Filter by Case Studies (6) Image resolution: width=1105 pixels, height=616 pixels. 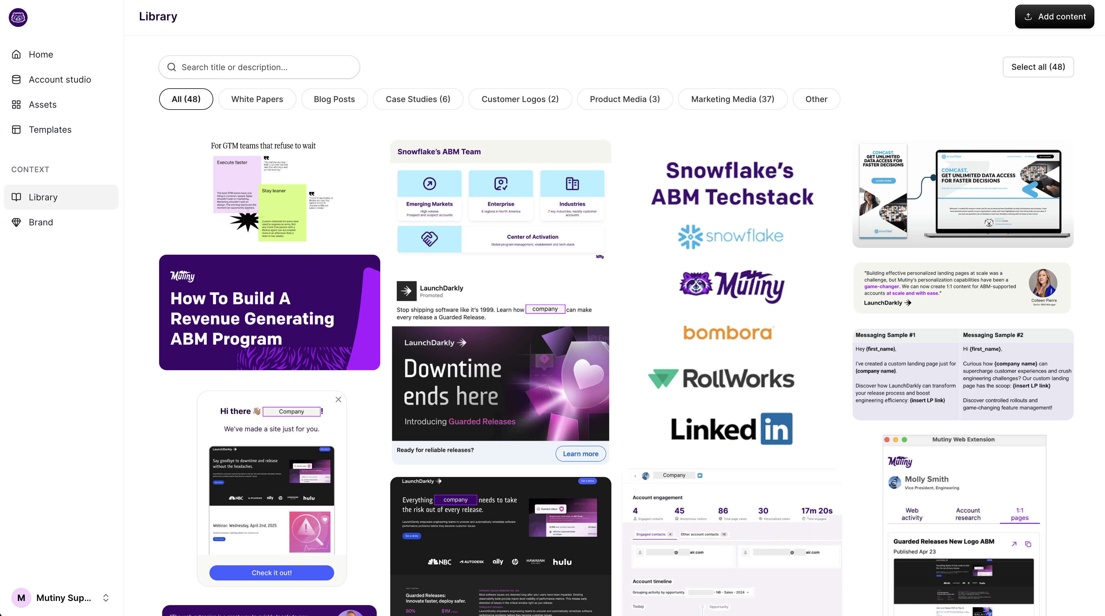pyautogui.click(x=418, y=99)
